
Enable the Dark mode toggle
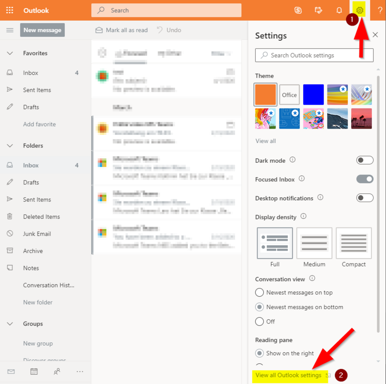(x=364, y=160)
